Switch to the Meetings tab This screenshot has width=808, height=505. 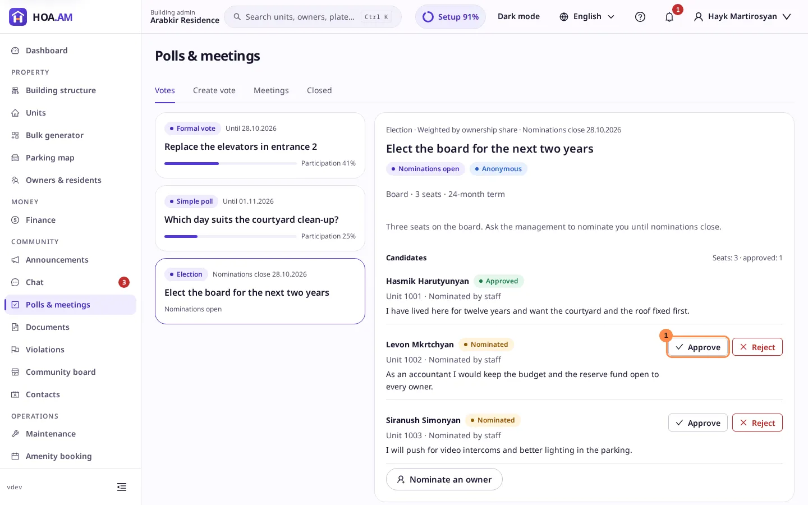(271, 90)
